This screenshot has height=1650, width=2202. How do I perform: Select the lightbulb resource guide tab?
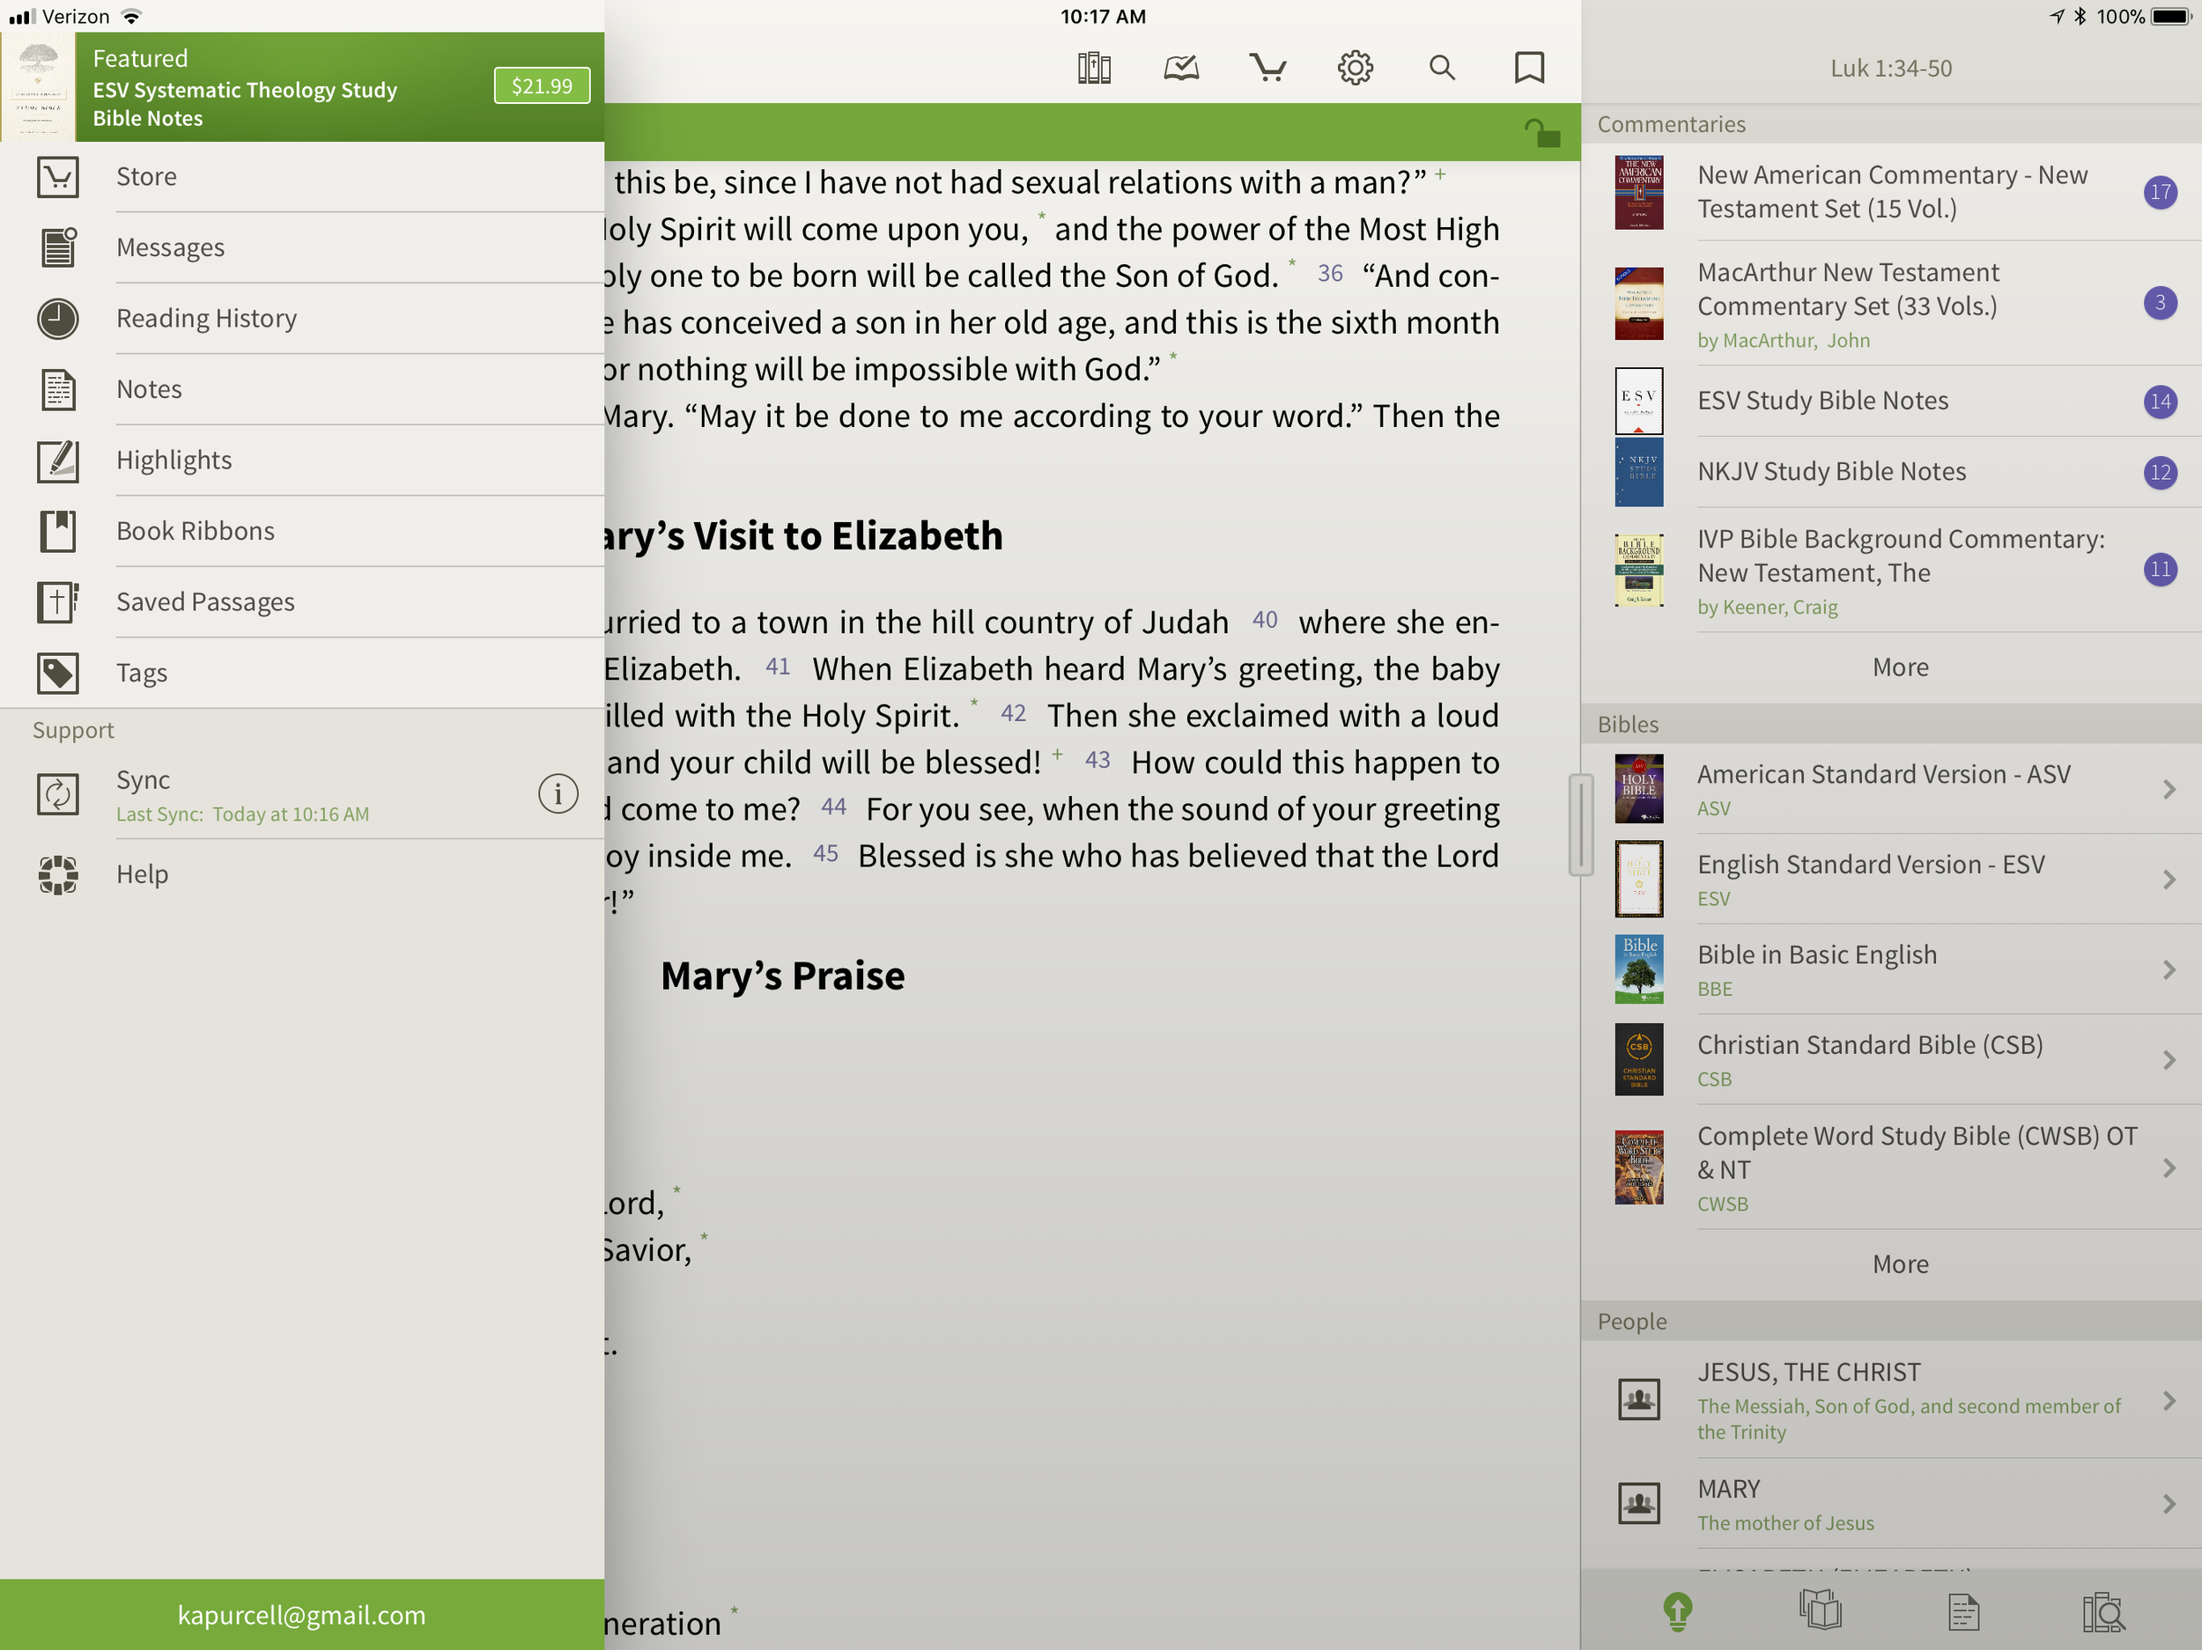pos(1677,1612)
